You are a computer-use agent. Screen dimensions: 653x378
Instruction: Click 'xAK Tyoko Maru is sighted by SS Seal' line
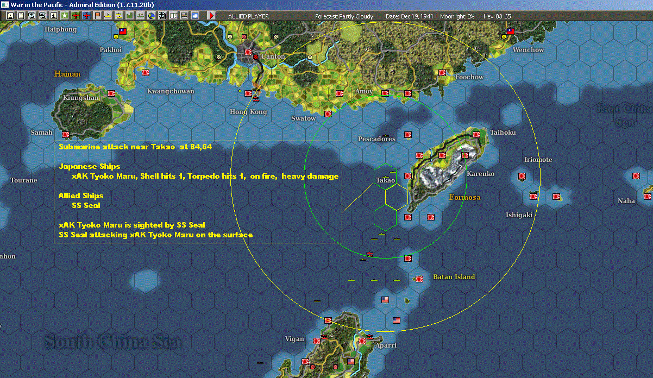pyautogui.click(x=132, y=225)
